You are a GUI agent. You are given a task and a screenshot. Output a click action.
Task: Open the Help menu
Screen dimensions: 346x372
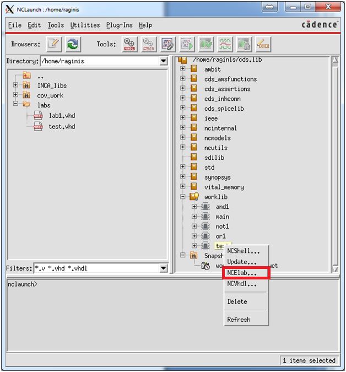(145, 25)
